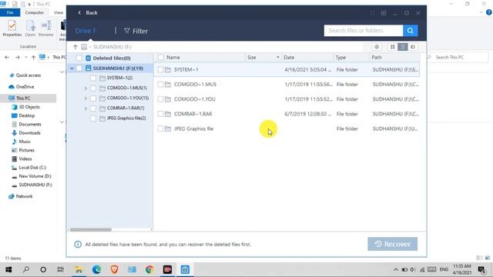Viewport: 493px width, 277px height.
Task: Open the Computer tab in File Explorer
Action: pos(34,12)
